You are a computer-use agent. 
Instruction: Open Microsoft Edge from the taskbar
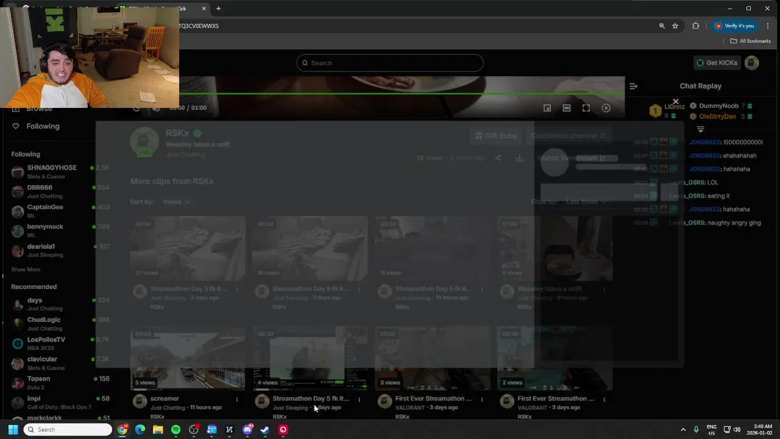(x=140, y=430)
